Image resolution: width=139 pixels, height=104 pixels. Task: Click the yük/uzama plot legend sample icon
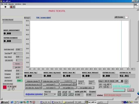click(127, 17)
